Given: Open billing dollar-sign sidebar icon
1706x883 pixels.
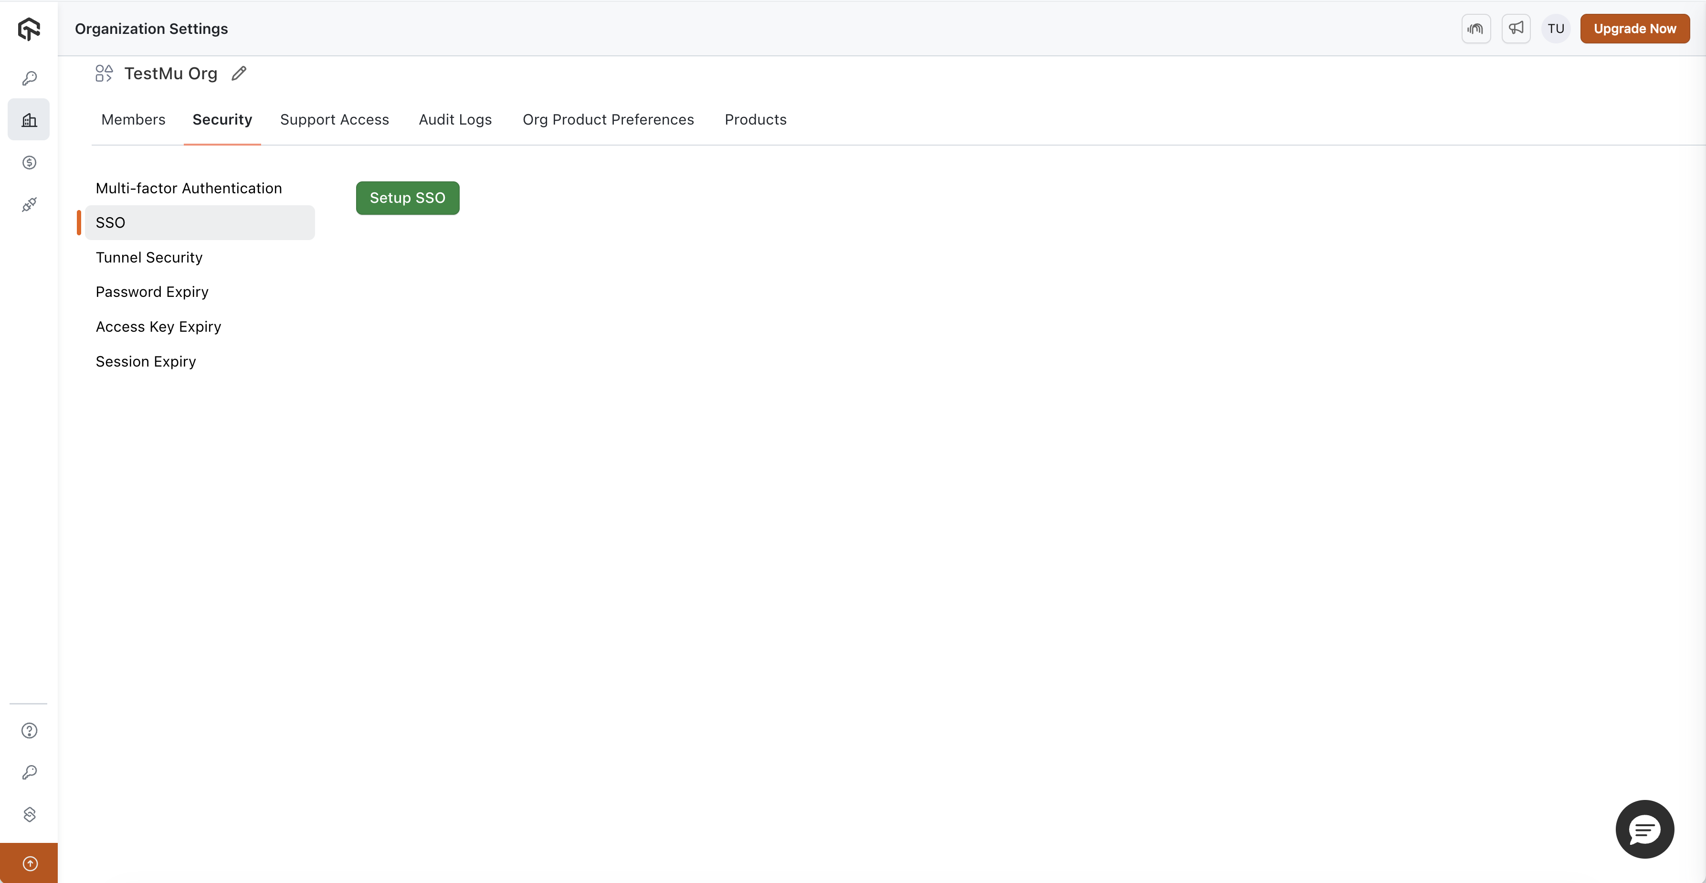Looking at the screenshot, I should click(x=29, y=162).
